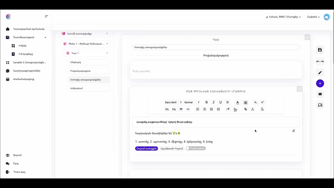Go to Հաղորդագրություններ messages
This screenshot has width=334, height=188.
point(26,71)
